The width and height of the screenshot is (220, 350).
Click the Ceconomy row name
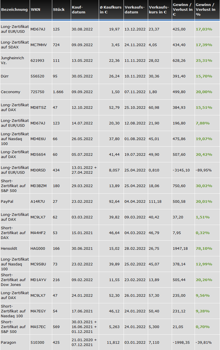11,92
